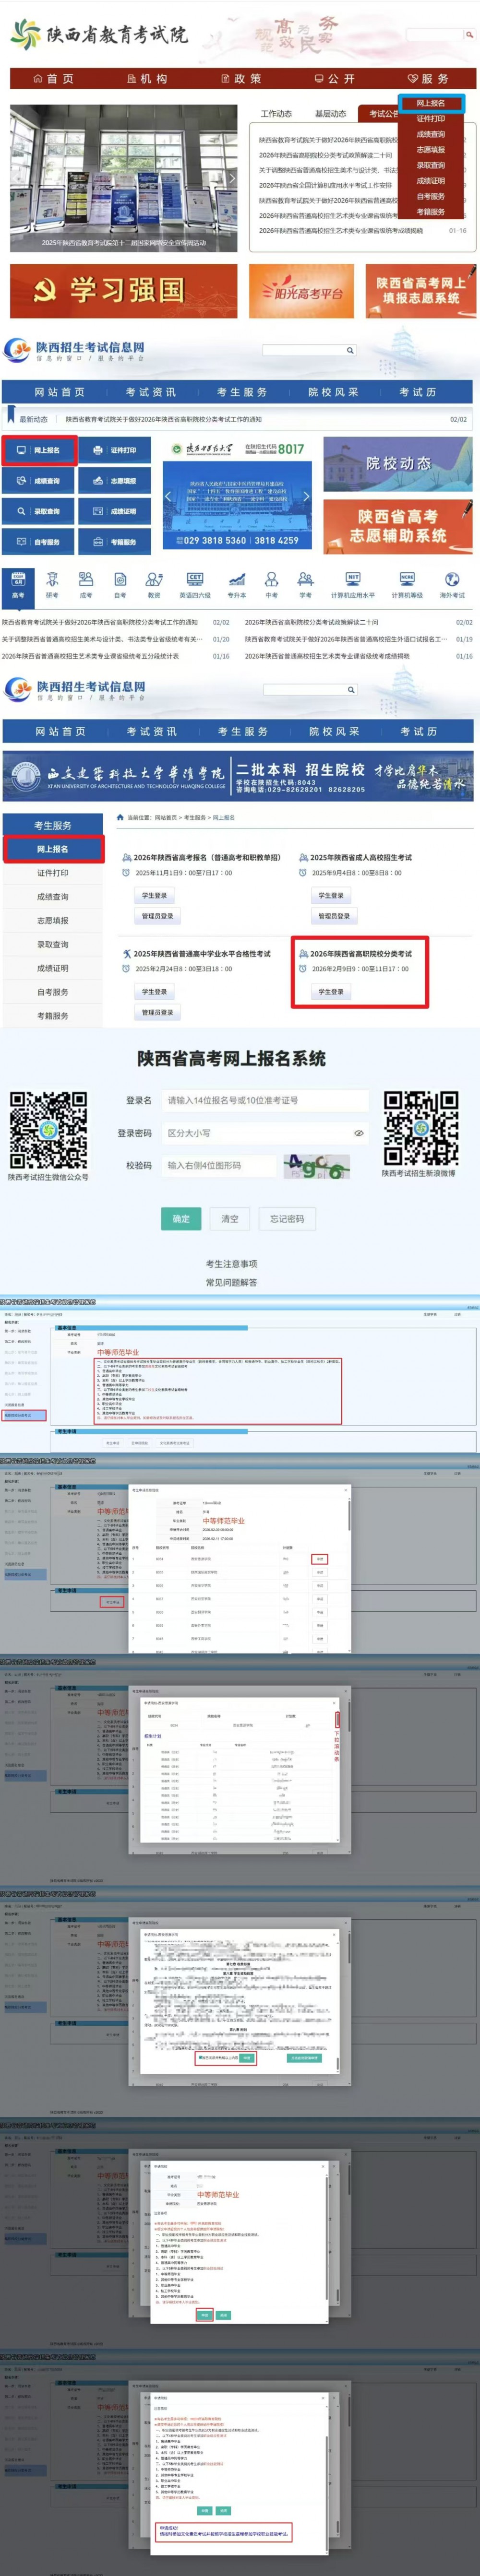Open the 考生注意事项 link
Screen dimensions: 480x2576
pyautogui.click(x=231, y=1263)
